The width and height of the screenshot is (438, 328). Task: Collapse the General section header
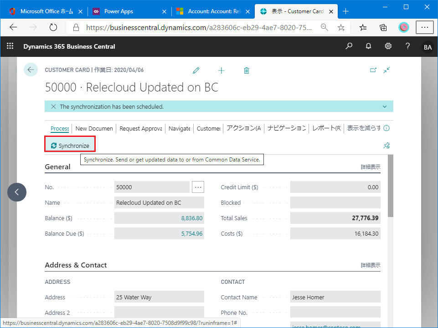[57, 167]
